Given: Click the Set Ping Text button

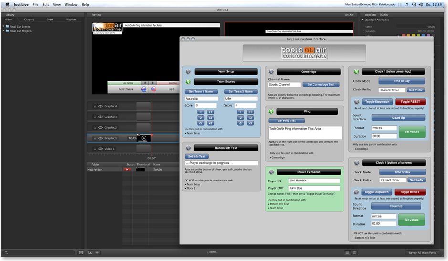Looking at the screenshot, I should coord(287,120).
